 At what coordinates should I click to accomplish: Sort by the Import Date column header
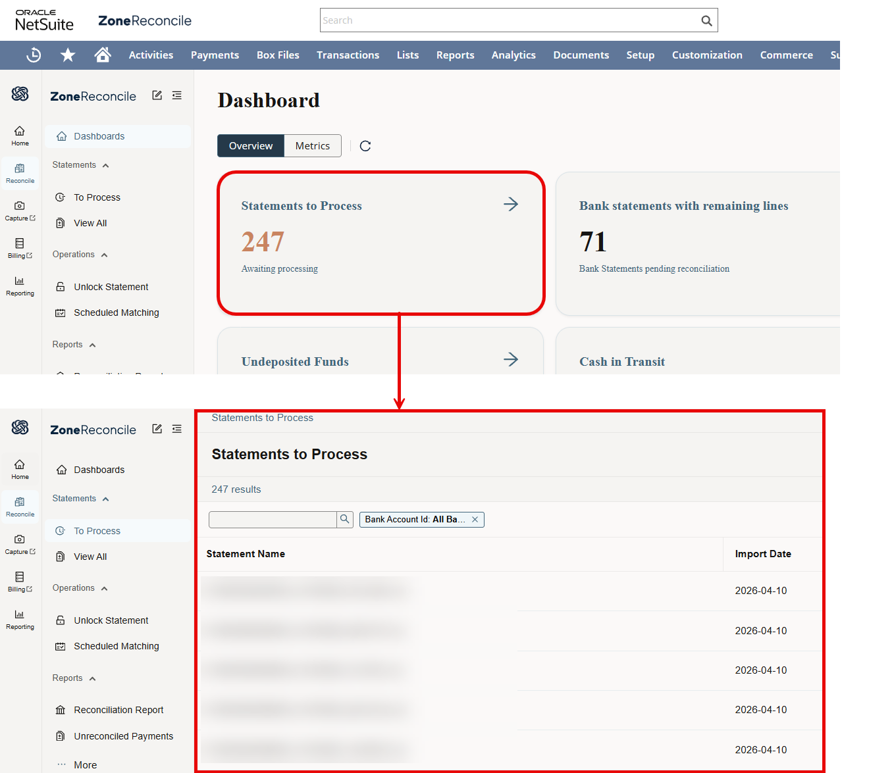763,554
